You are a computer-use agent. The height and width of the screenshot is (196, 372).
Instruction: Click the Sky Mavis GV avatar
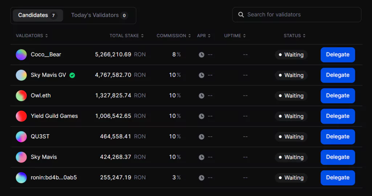(21, 75)
